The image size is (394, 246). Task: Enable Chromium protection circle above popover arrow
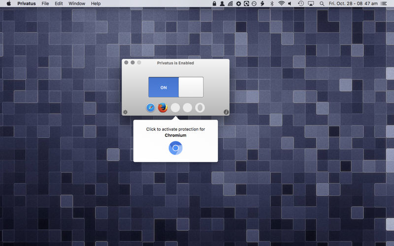pos(175,108)
